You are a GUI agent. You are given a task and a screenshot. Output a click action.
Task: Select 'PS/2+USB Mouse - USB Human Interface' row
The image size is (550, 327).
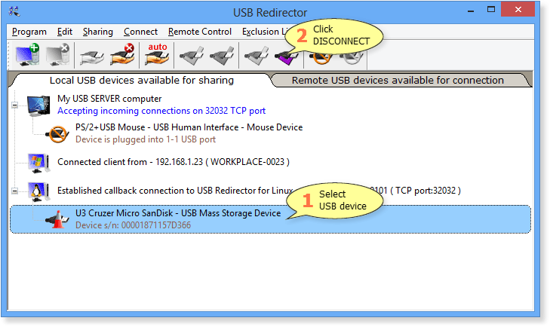coord(189,127)
